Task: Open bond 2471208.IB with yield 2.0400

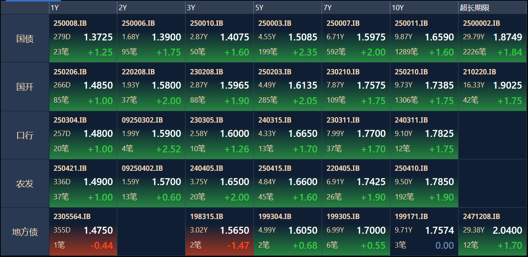Action: [492, 232]
